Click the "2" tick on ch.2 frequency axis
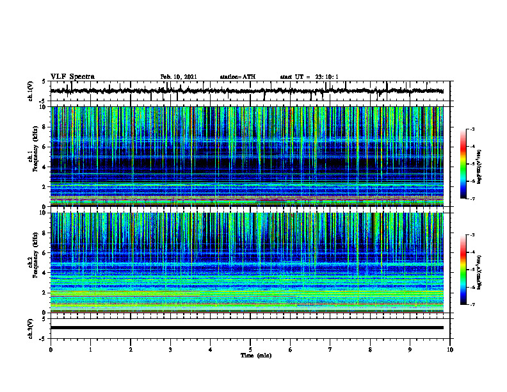507x392 pixels. coord(45,293)
